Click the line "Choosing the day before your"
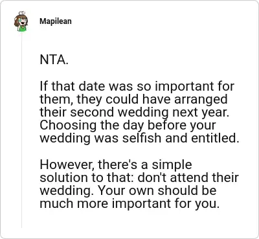Screen dimensions: 259x239 128,125
